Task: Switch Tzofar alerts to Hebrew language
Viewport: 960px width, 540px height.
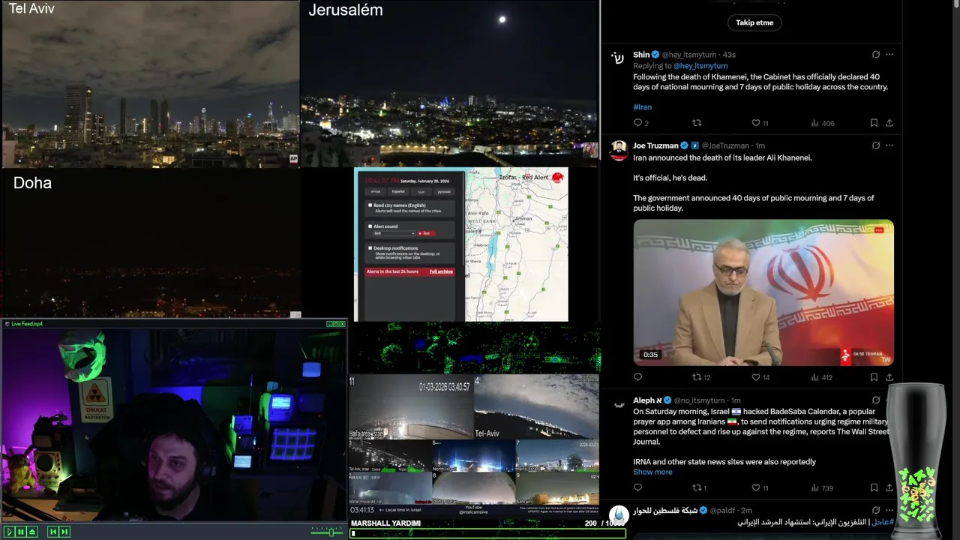Action: point(375,192)
